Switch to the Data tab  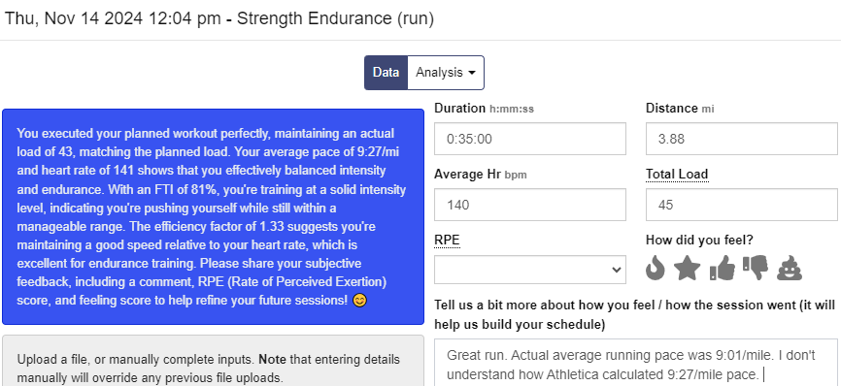tap(386, 73)
